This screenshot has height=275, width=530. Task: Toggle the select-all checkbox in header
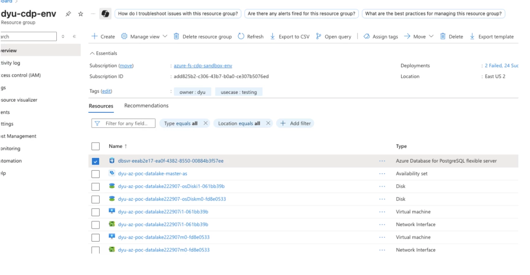click(96, 146)
